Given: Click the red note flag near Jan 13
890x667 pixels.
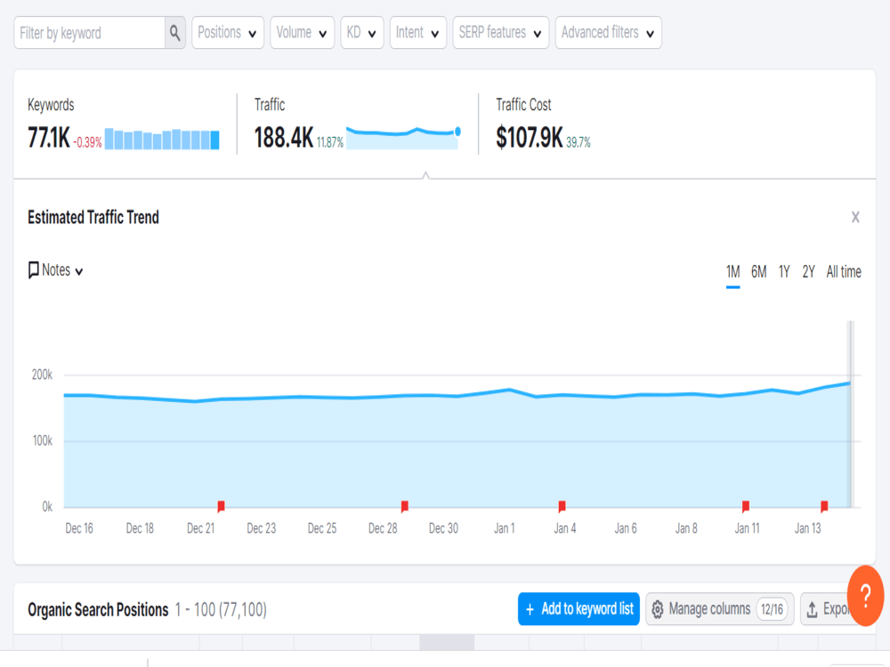Looking at the screenshot, I should [x=824, y=506].
